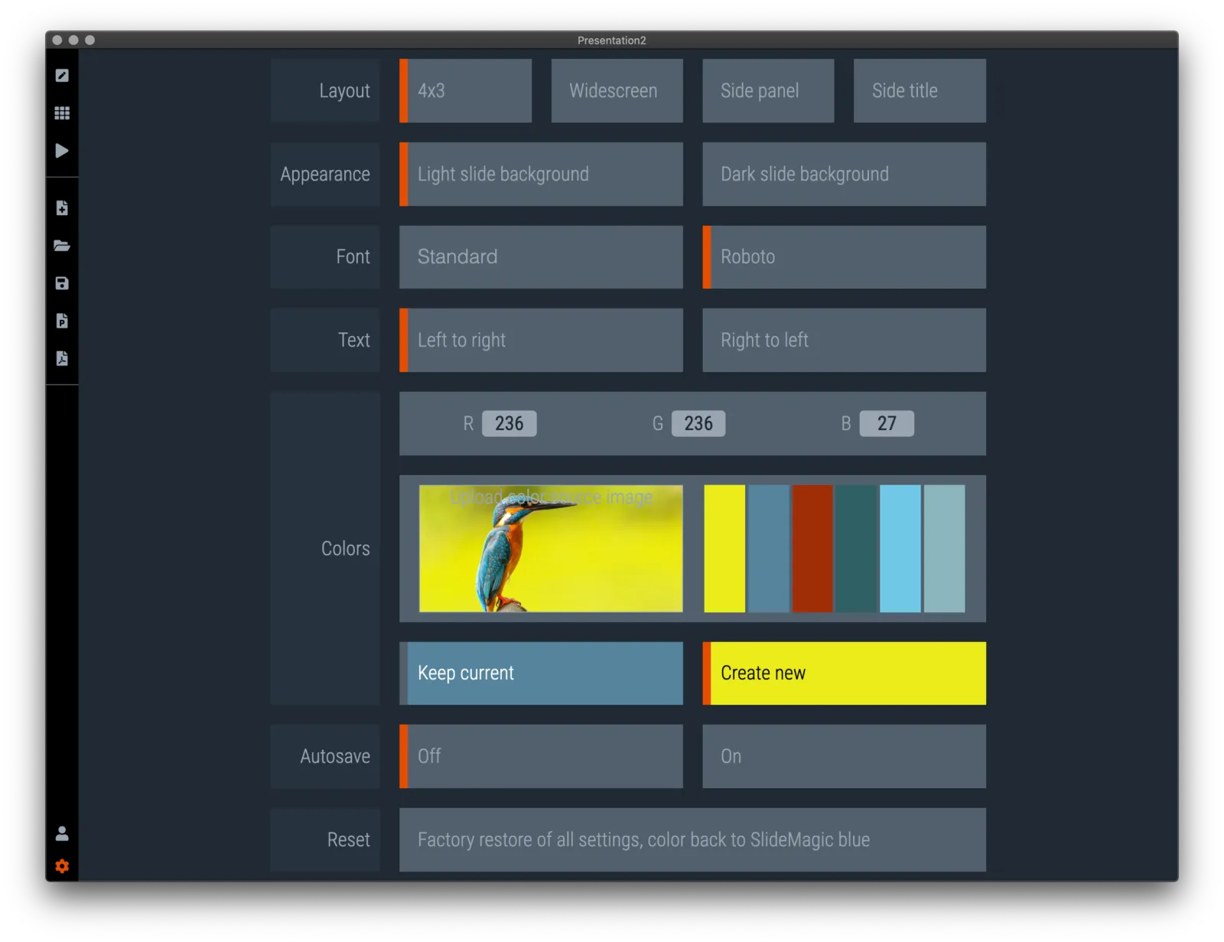
Task: Click the Layout row label
Action: point(325,90)
